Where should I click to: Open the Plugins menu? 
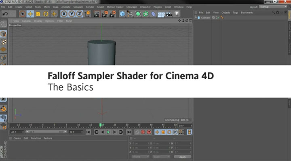point(158,7)
